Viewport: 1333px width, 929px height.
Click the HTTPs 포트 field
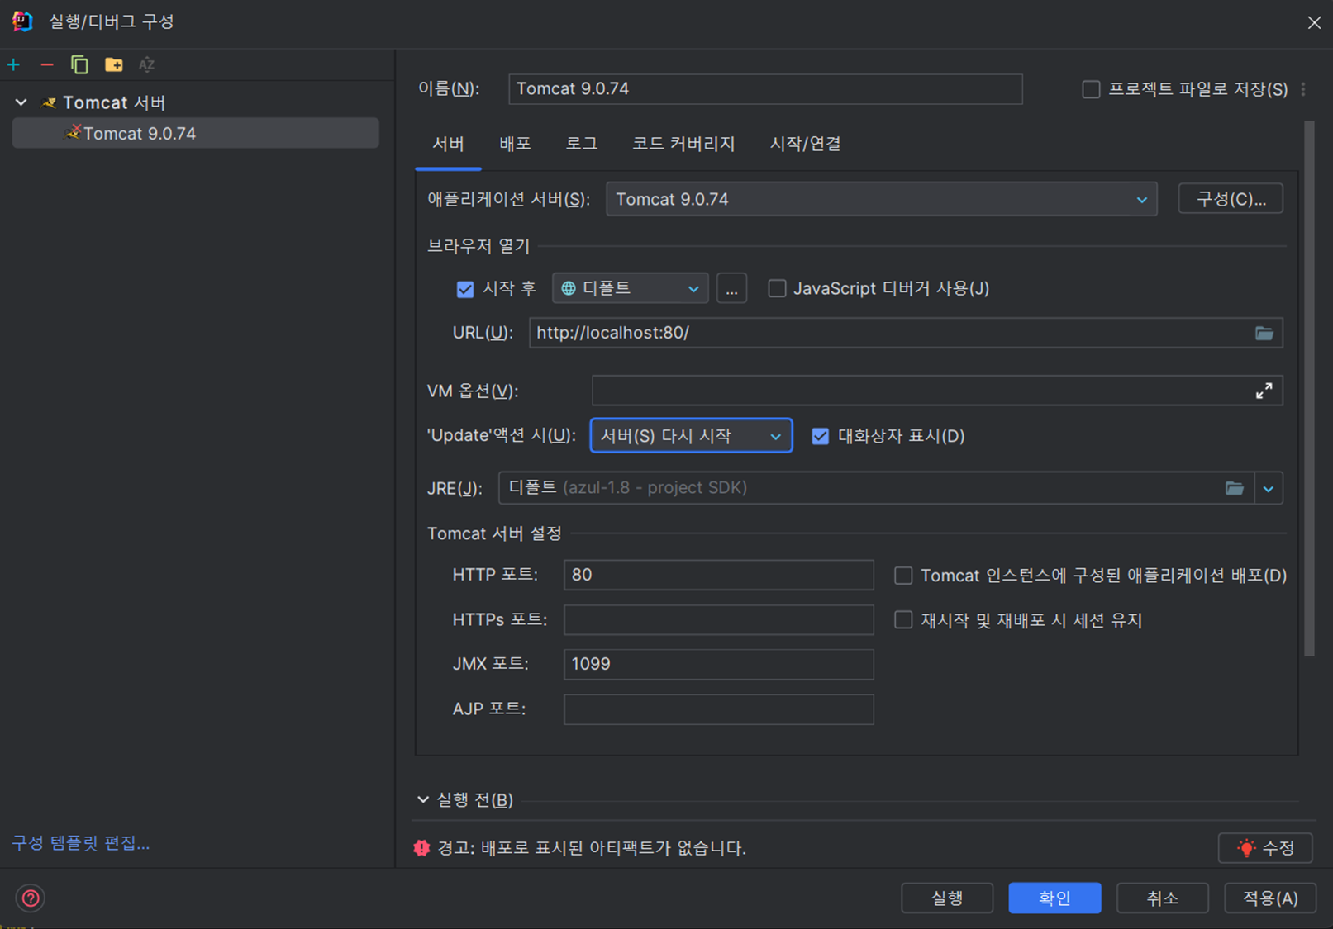[718, 619]
